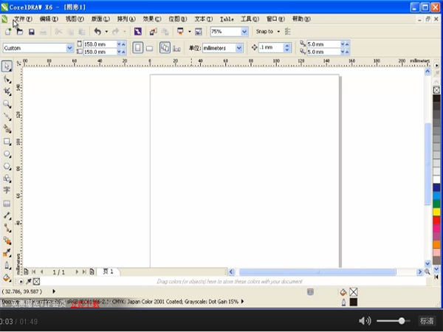Pick the red swatch in color palette
The height and width of the screenshot is (332, 443).
click(x=436, y=220)
